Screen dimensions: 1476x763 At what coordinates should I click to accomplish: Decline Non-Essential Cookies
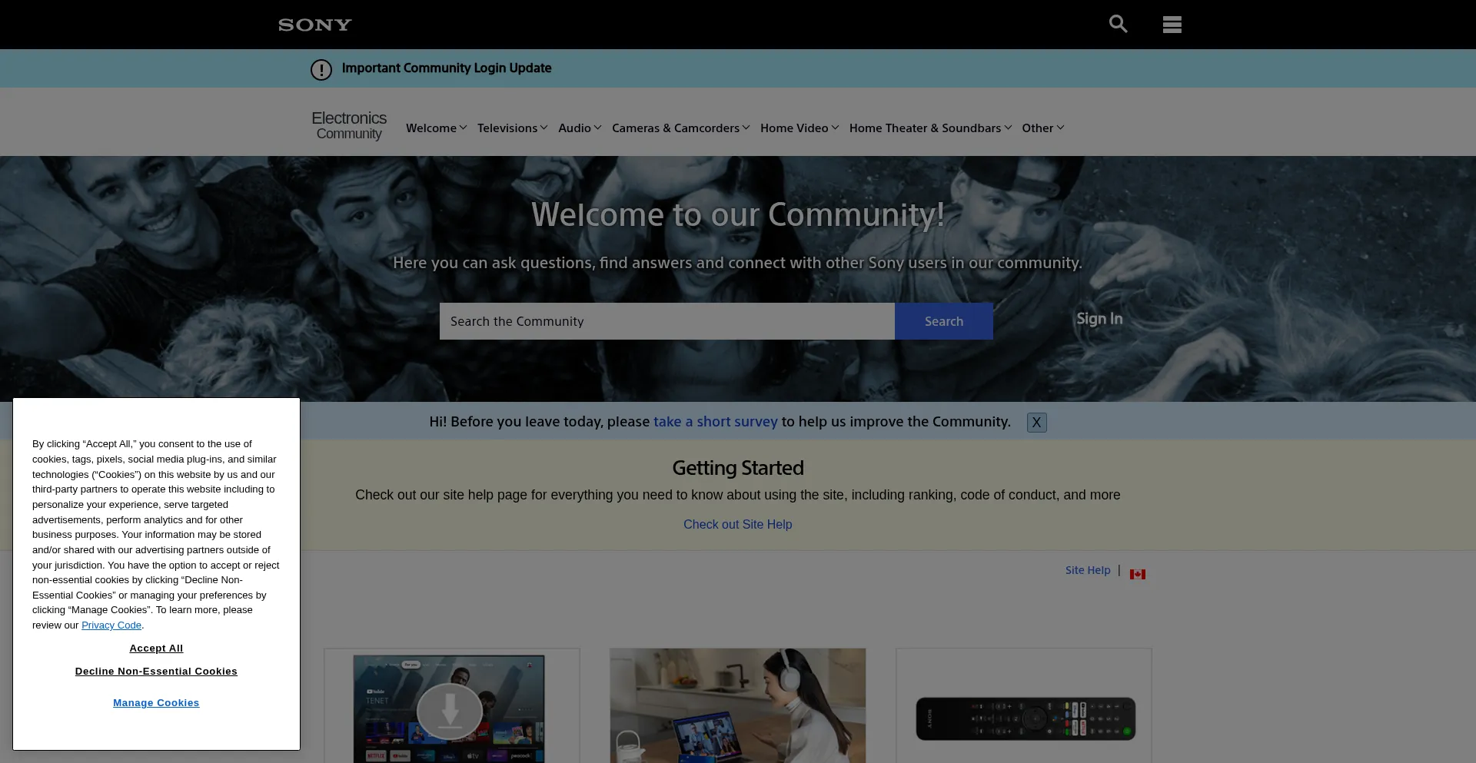click(156, 672)
